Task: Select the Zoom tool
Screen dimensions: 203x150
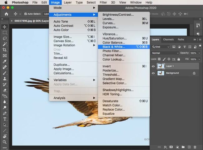Action: click(5, 142)
